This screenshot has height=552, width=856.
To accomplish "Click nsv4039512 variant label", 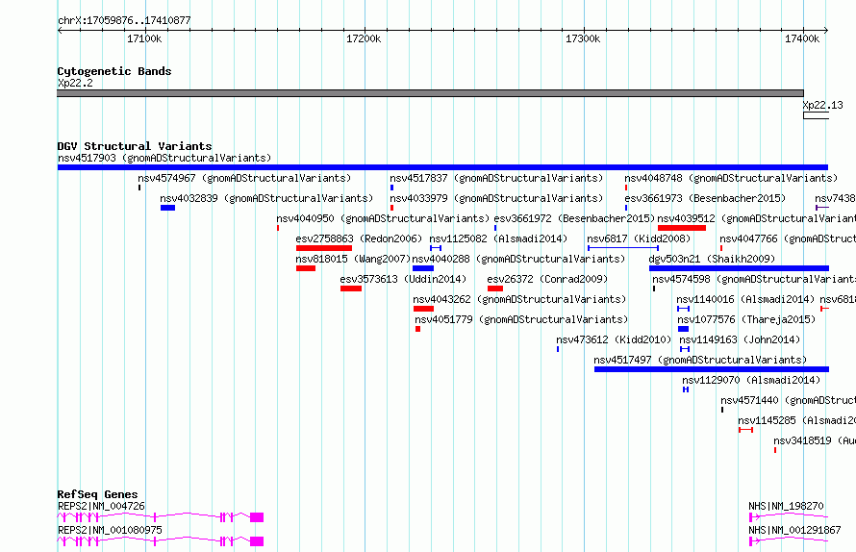I will [757, 218].
